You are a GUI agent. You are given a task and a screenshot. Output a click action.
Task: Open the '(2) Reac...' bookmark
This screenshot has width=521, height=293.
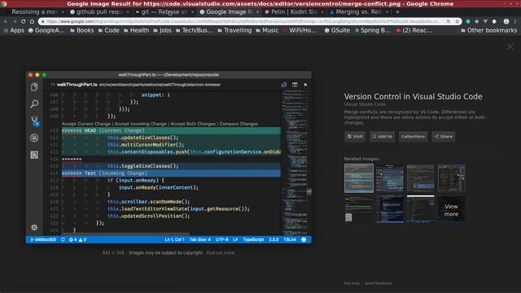click(414, 30)
